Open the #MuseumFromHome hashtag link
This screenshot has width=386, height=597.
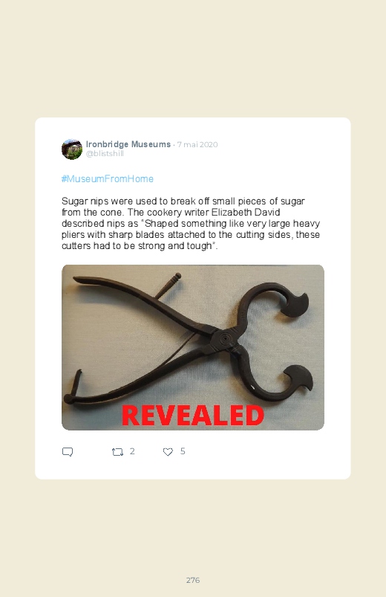coord(107,179)
